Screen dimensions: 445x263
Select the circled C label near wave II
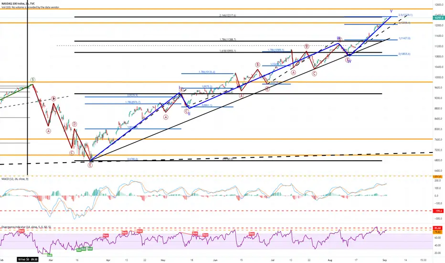point(187,111)
